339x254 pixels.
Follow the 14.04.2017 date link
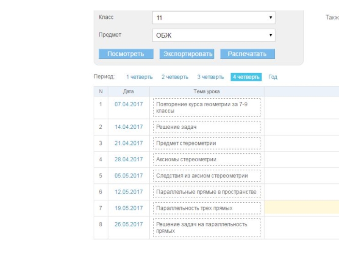click(129, 127)
